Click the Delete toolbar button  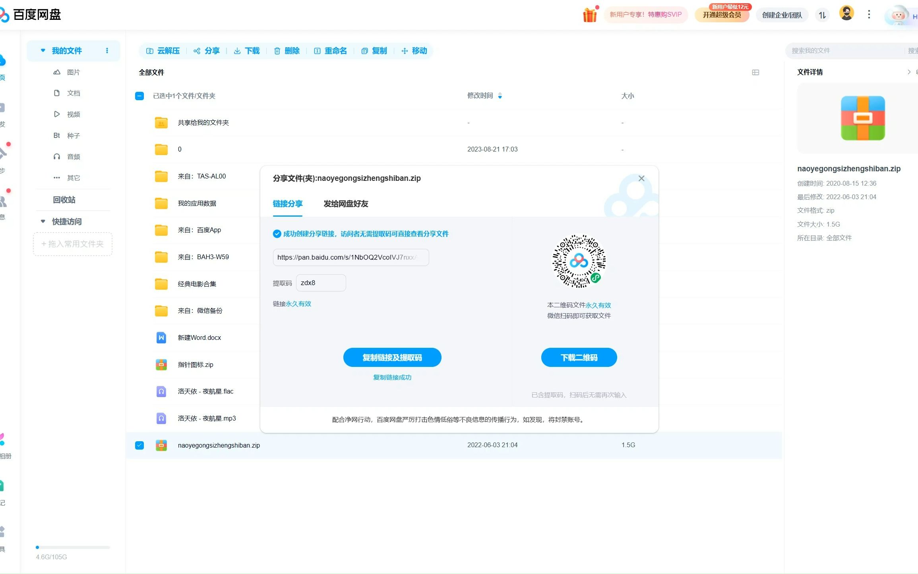[x=287, y=51]
